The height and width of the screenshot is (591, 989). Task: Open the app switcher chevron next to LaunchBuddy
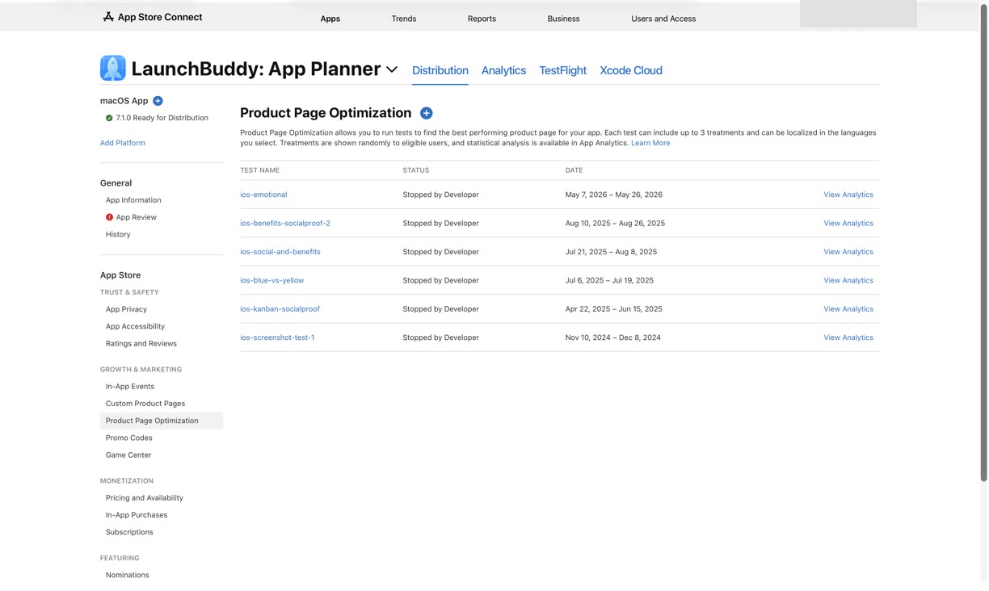392,70
